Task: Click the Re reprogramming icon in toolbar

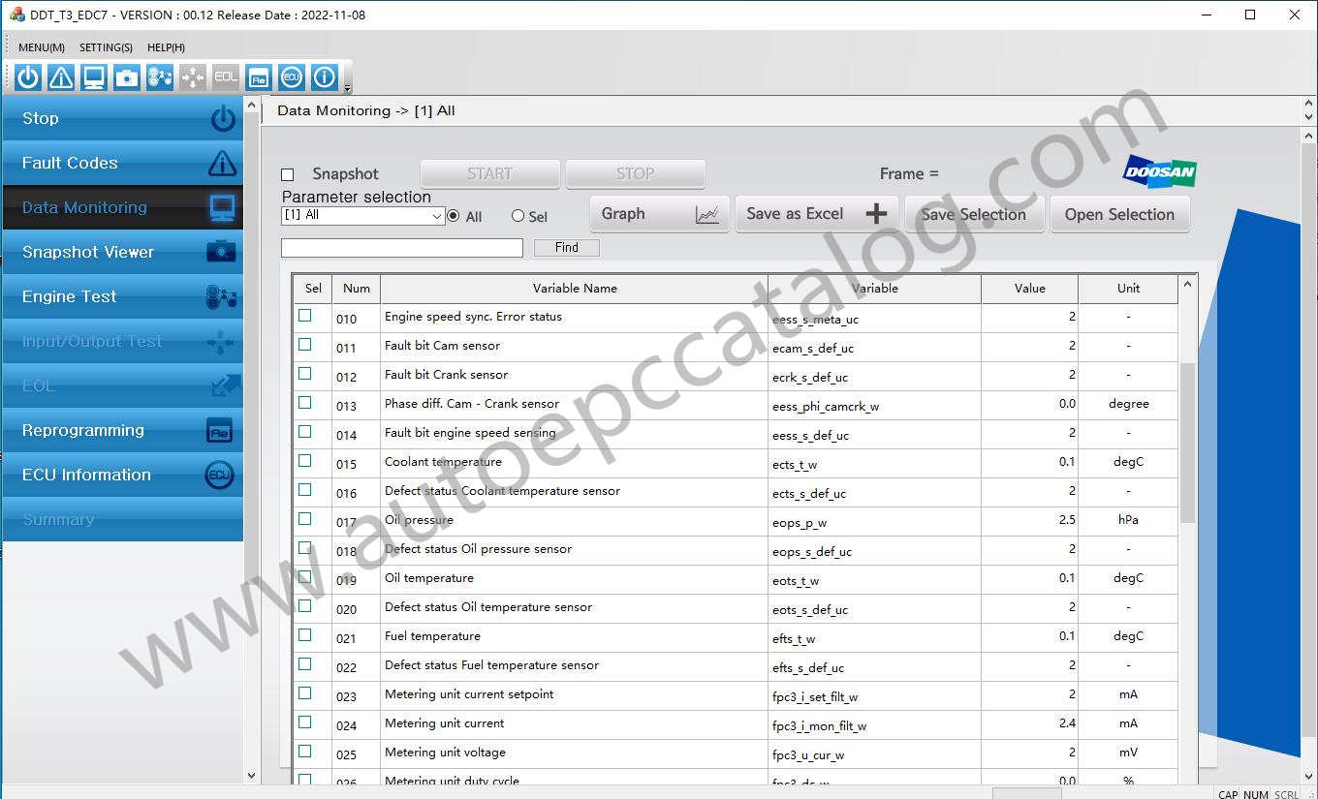Action: coord(259,77)
